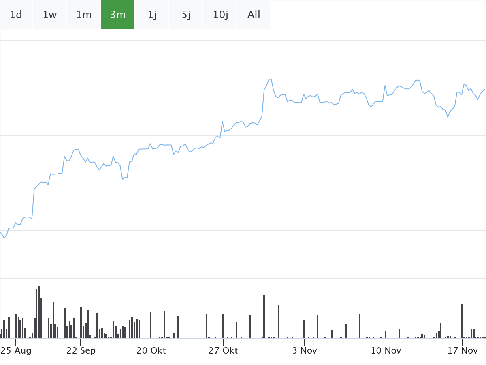Click the 22 Sep axis label
Viewport: 486px width, 365px height.
(x=81, y=351)
